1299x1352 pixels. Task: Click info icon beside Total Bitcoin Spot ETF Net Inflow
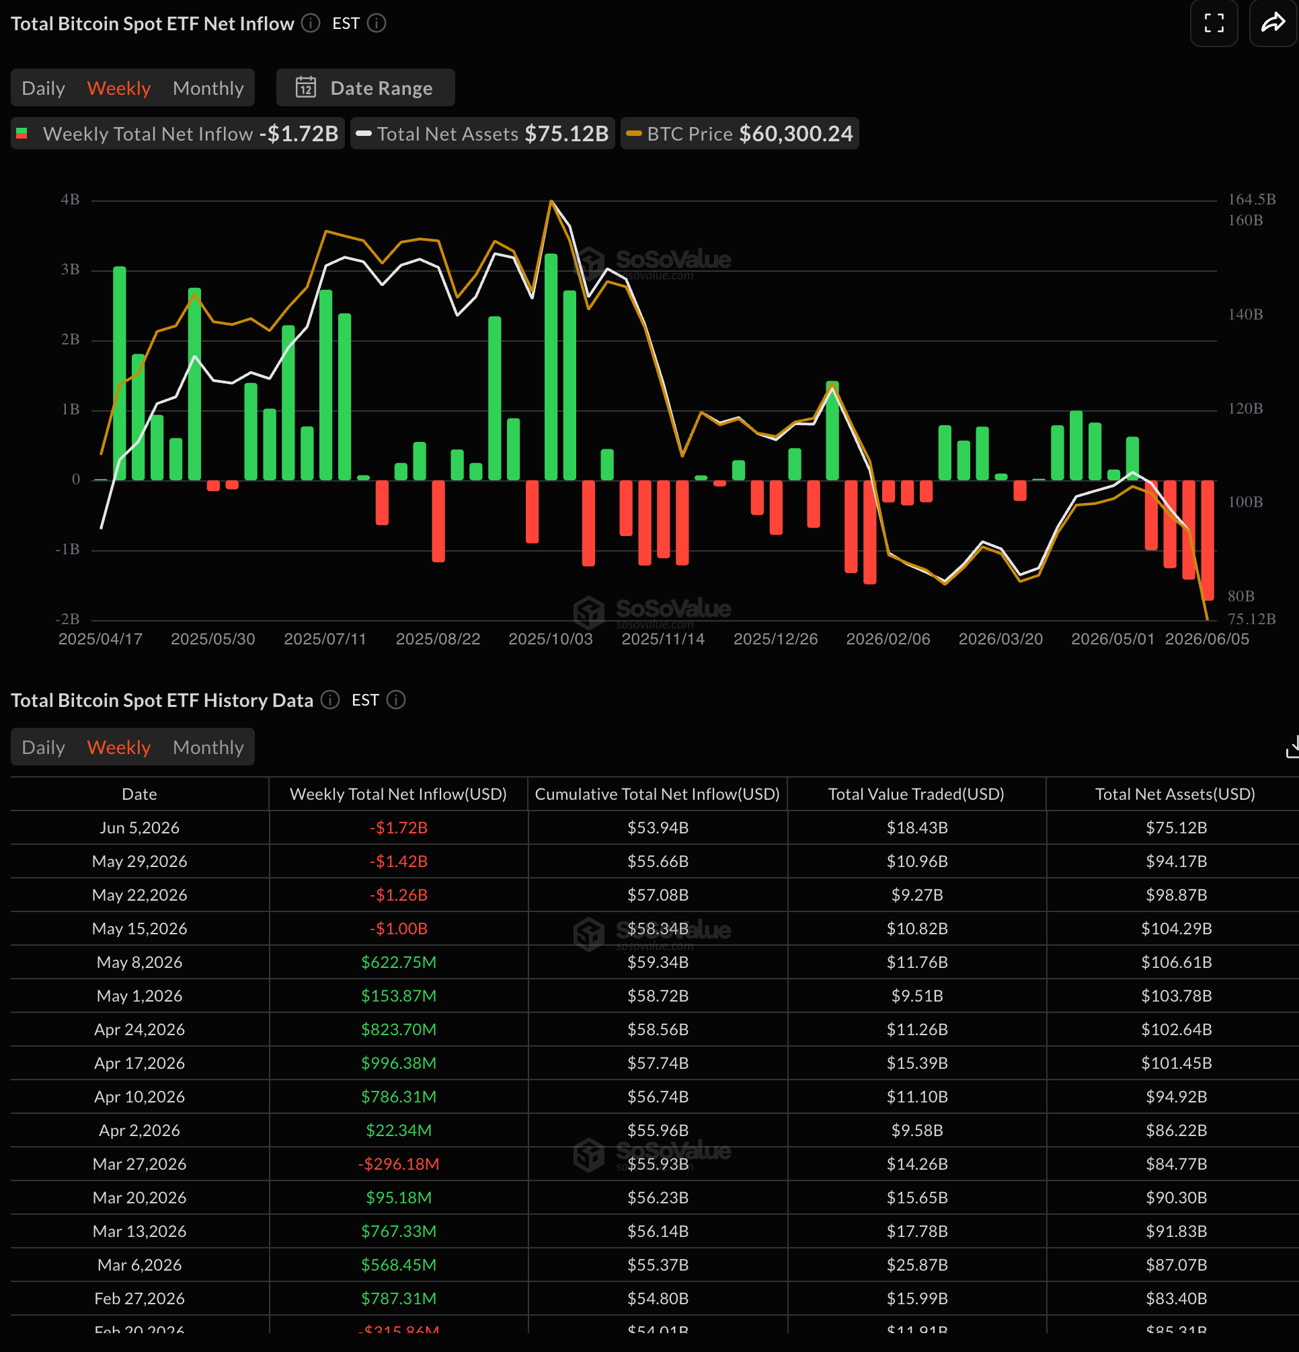[x=311, y=24]
